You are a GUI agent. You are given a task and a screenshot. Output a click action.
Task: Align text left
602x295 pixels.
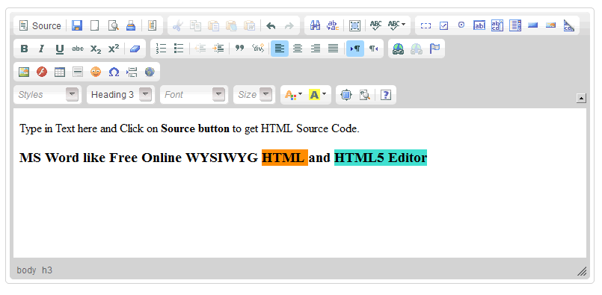280,49
